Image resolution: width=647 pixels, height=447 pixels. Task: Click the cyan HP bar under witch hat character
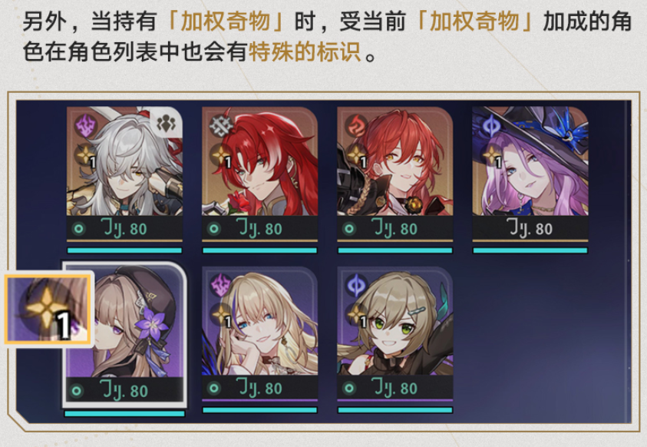tap(530, 250)
